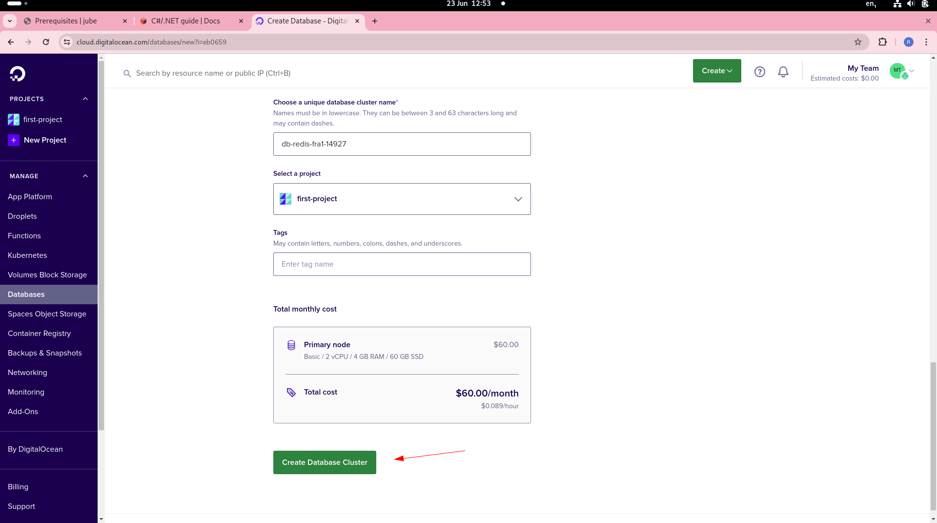Click the DigitalOcean logo in sidebar

pos(18,74)
